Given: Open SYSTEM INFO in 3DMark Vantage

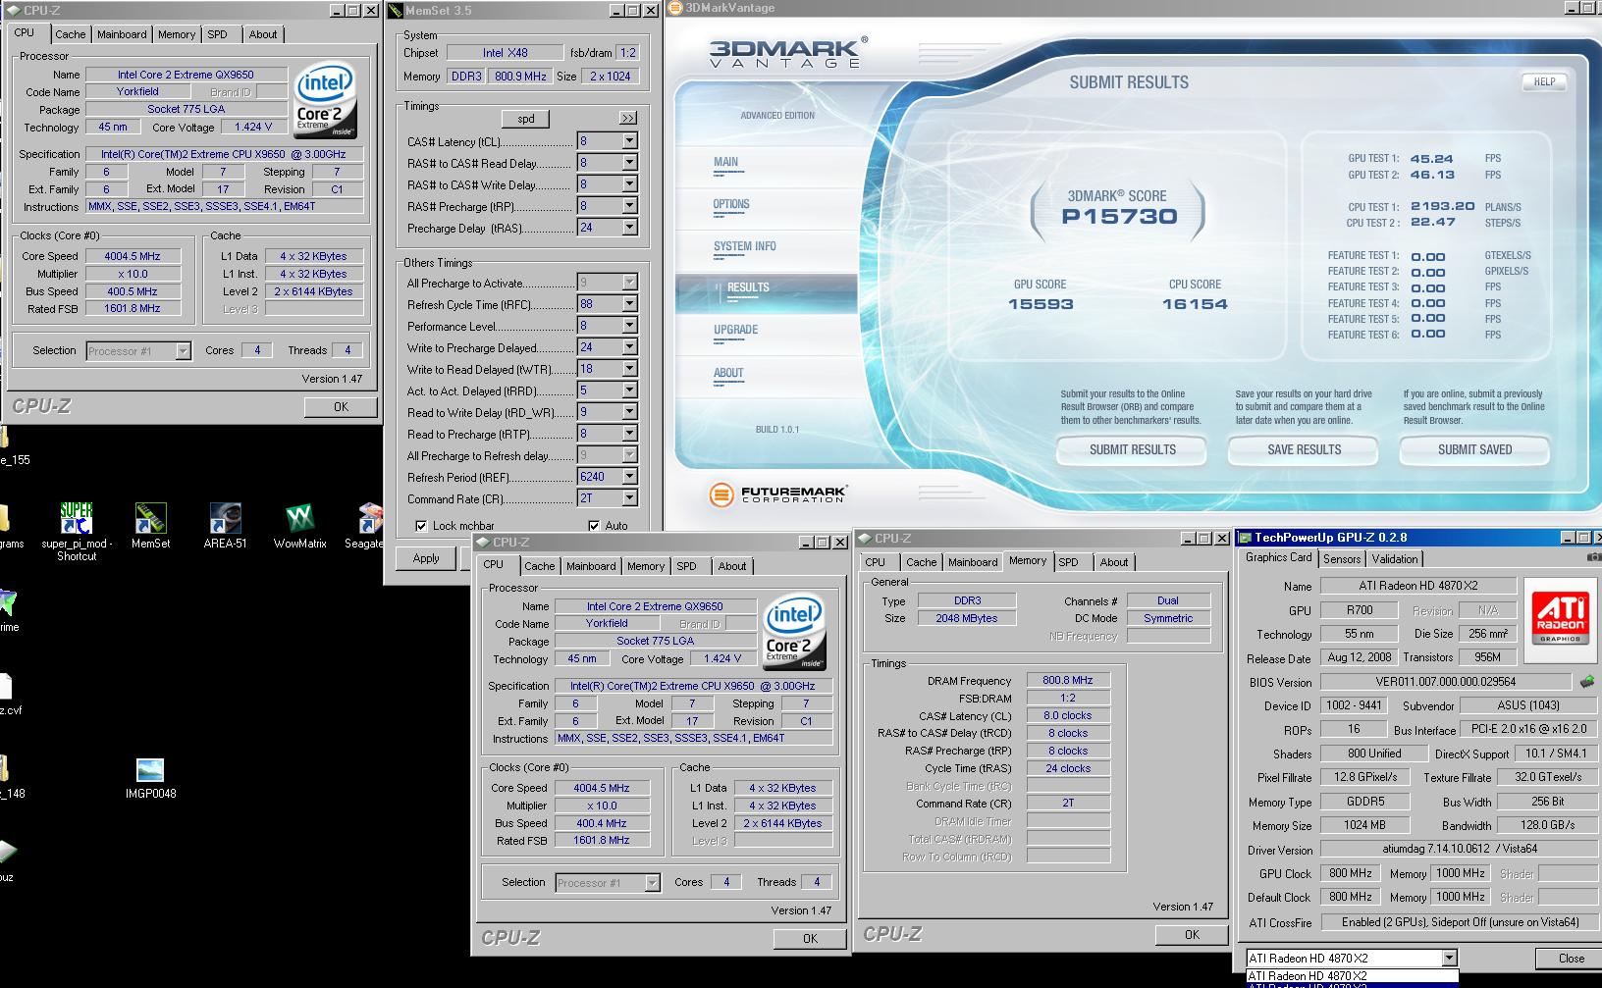Looking at the screenshot, I should 745,247.
